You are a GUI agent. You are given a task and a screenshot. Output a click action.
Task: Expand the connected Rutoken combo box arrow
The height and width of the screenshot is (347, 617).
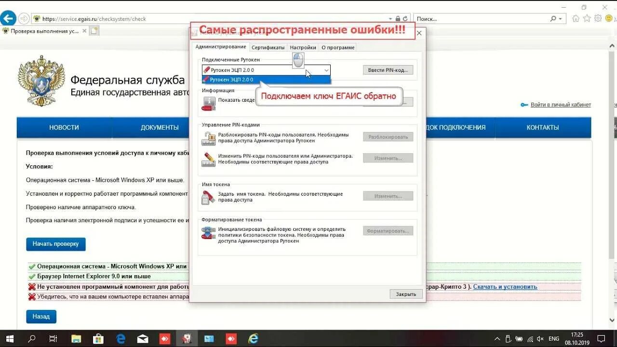(x=326, y=70)
